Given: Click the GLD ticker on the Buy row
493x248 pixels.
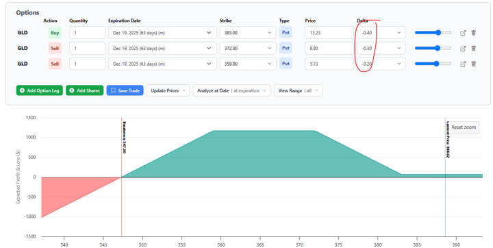Looking at the screenshot, I should [x=23, y=33].
